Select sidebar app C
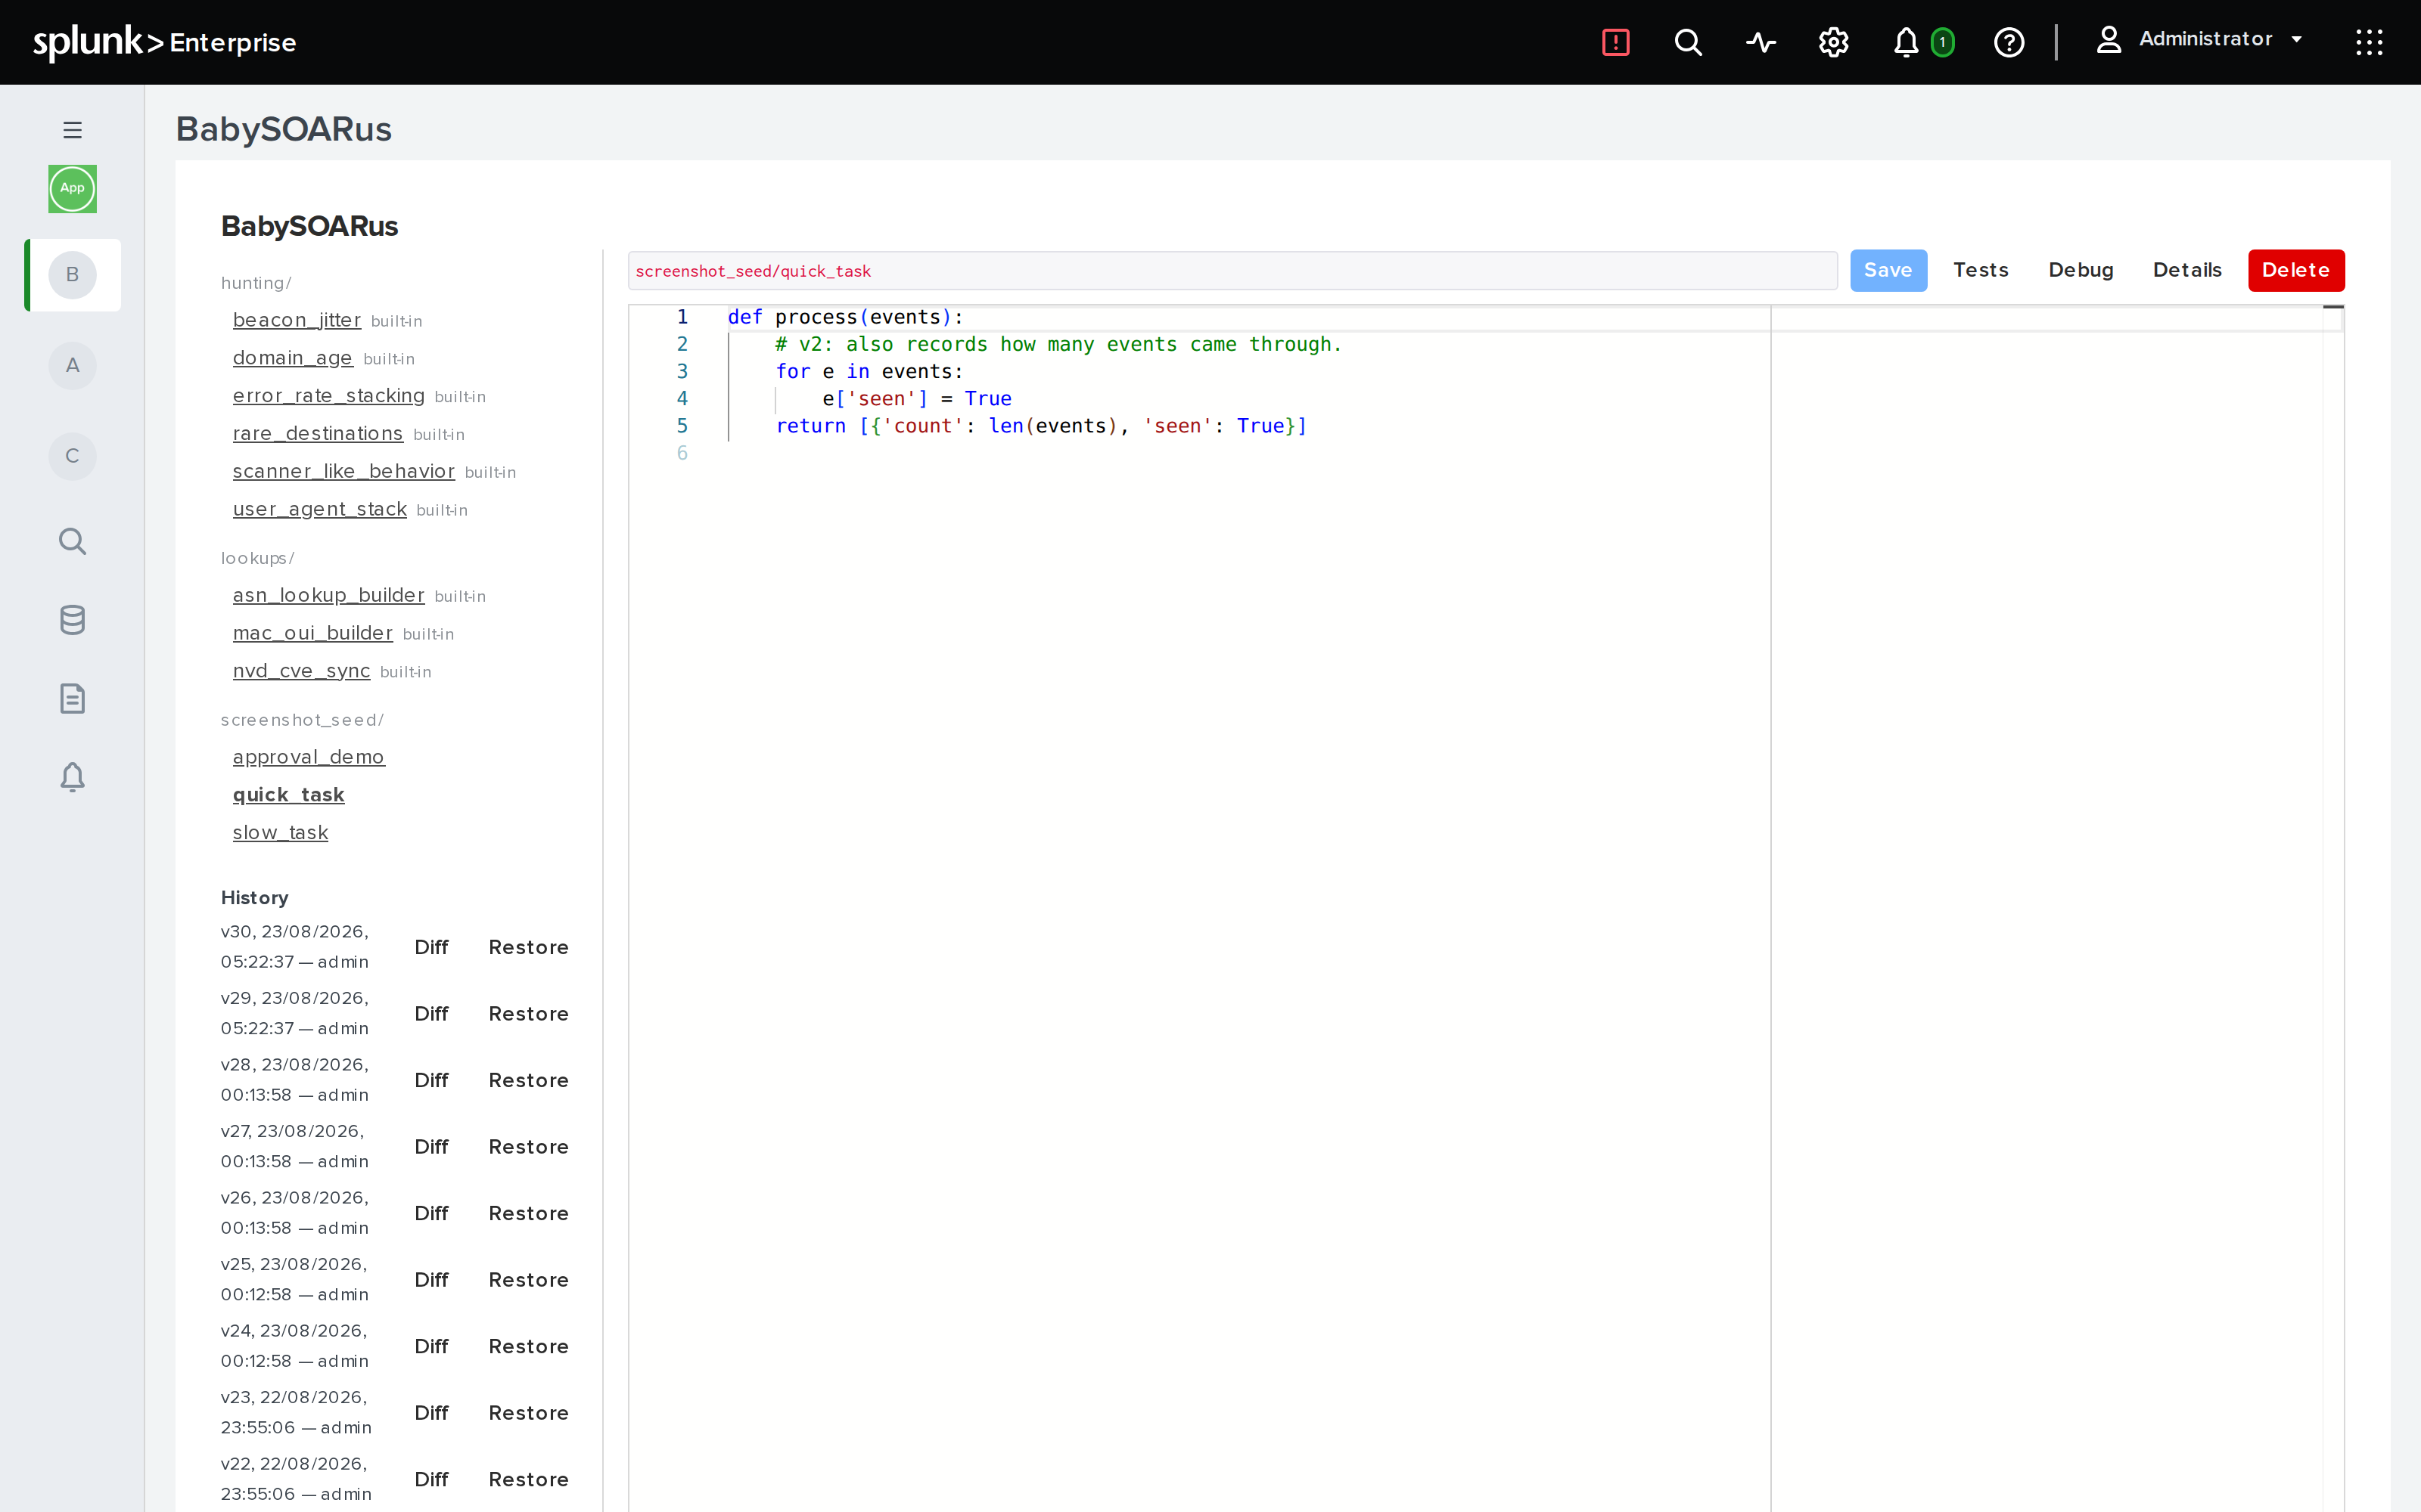The height and width of the screenshot is (1512, 2421). 72,456
